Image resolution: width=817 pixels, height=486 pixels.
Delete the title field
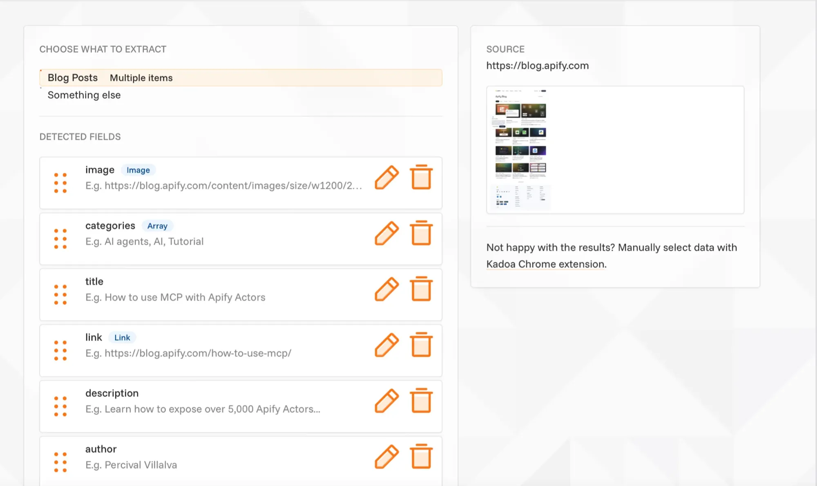[x=421, y=289]
